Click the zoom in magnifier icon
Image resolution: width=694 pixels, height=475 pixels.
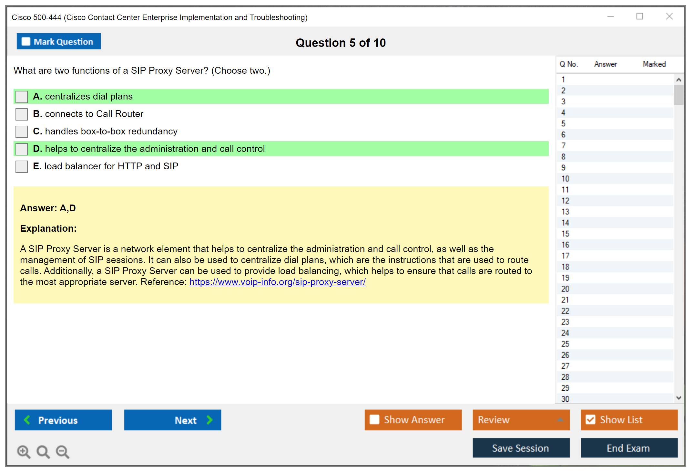point(24,451)
